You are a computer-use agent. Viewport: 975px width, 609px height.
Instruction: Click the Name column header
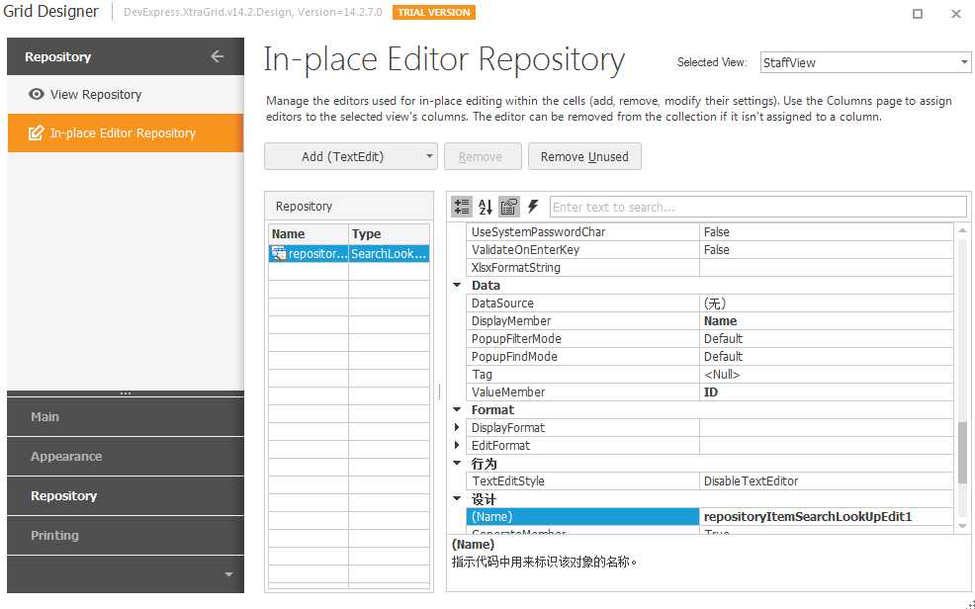tap(309, 233)
